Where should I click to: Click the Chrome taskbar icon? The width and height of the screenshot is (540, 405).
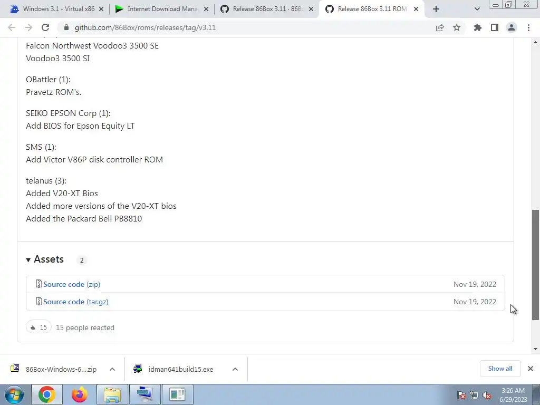tap(47, 394)
